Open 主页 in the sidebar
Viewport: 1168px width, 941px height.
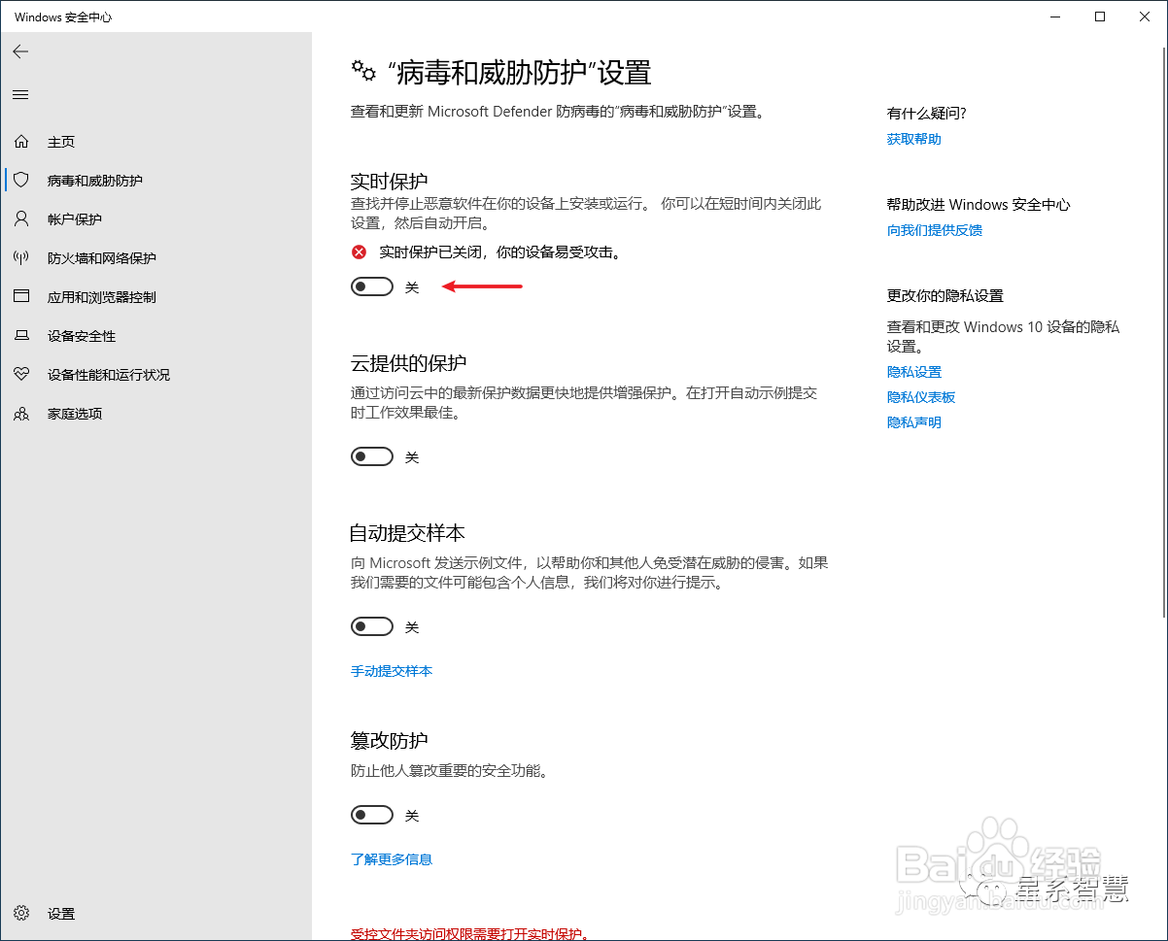61,142
